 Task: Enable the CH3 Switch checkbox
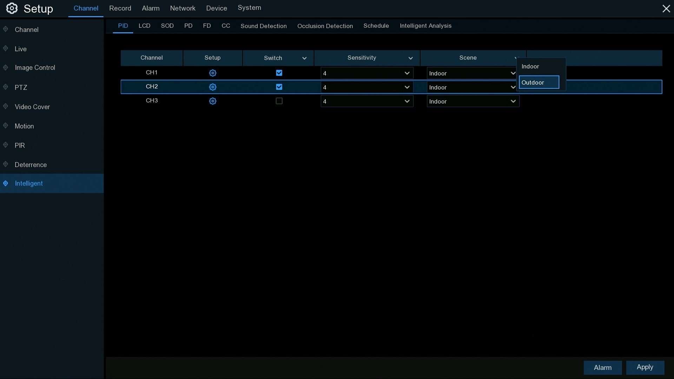tap(279, 101)
